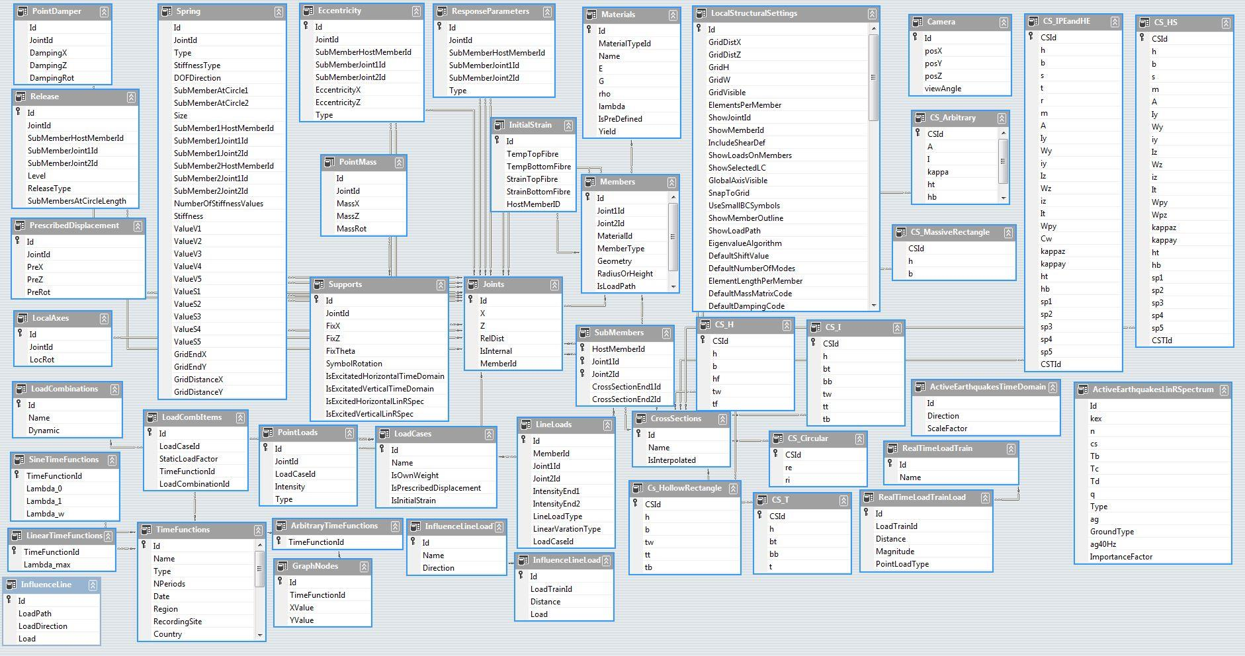1245x656 pixels.
Task: Click the Supports table icon
Action: coord(319,285)
